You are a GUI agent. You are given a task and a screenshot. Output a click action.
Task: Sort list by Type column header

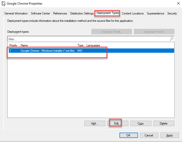[80, 45]
